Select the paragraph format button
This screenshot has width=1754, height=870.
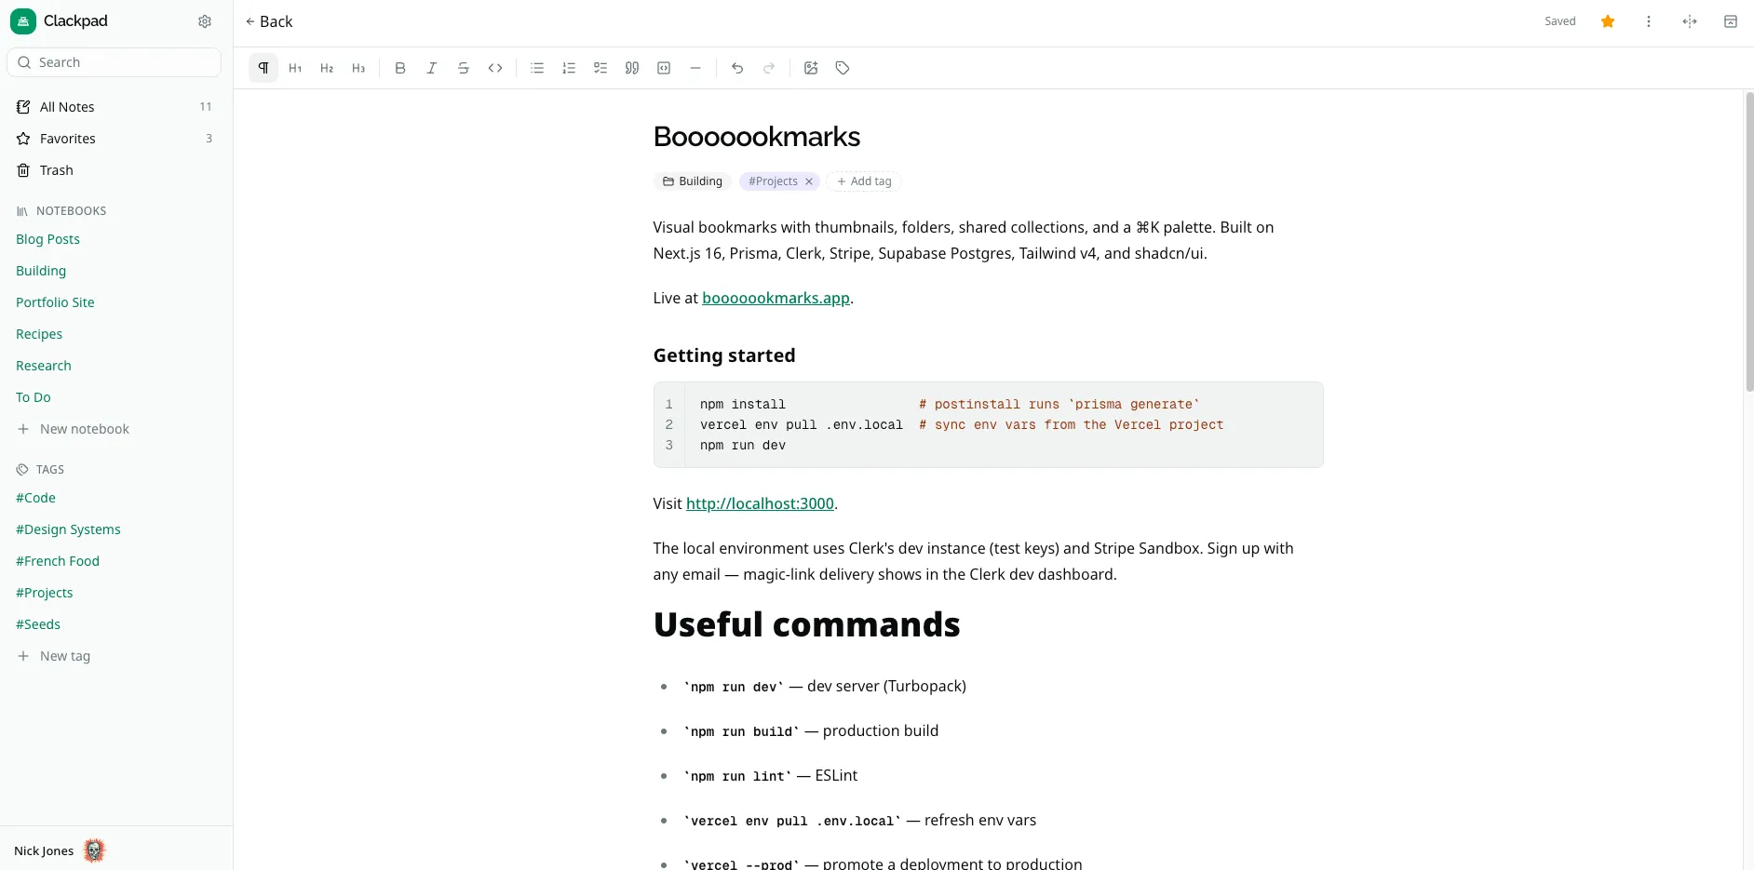tap(263, 68)
